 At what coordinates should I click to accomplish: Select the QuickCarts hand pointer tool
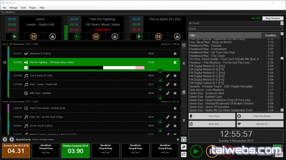tap(184, 139)
